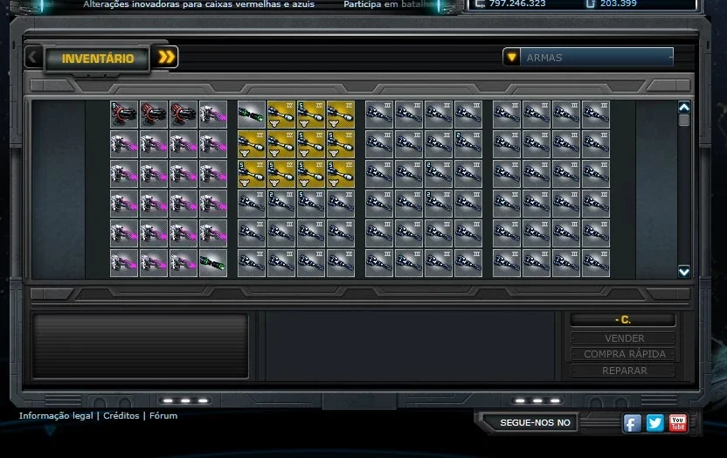Select the pink laser left of bottom green laser
Image resolution: width=727 pixels, height=458 pixels.
tap(183, 263)
